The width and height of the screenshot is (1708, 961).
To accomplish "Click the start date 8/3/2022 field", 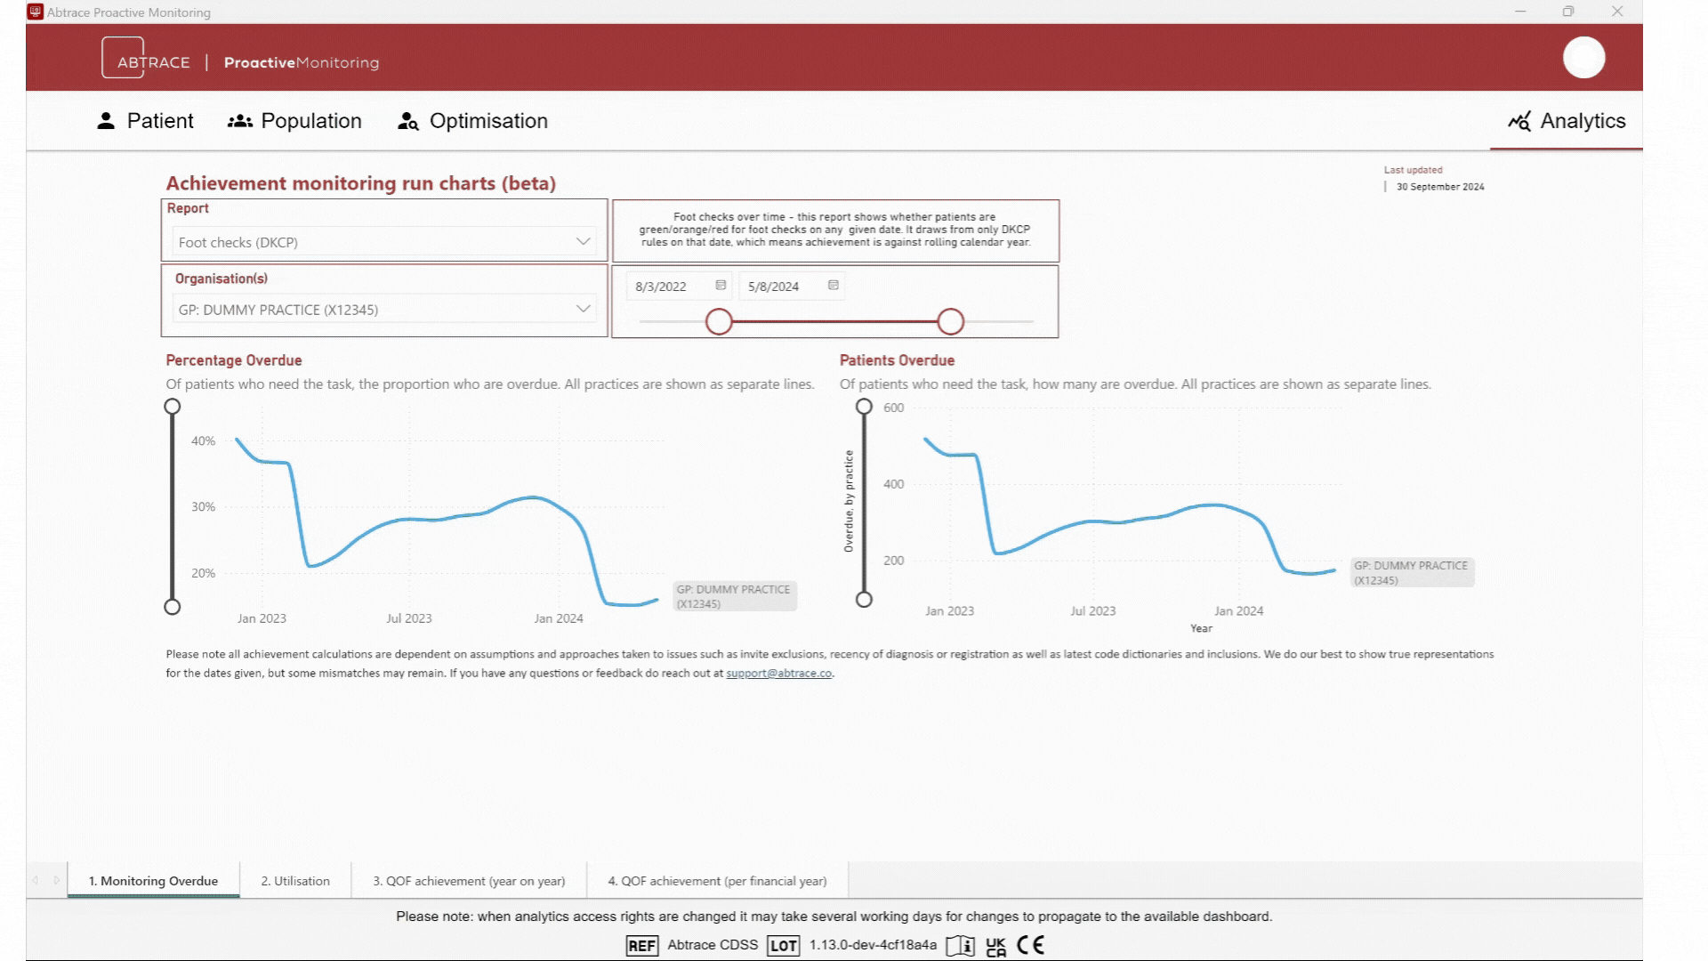I will click(661, 287).
